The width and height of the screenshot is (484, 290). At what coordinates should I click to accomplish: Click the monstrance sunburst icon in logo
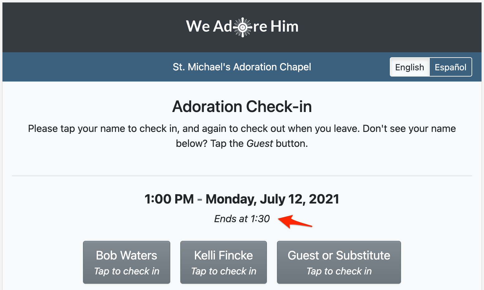(243, 27)
